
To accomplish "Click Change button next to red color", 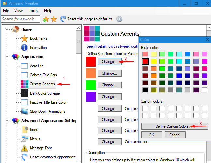I will coord(110,62).
